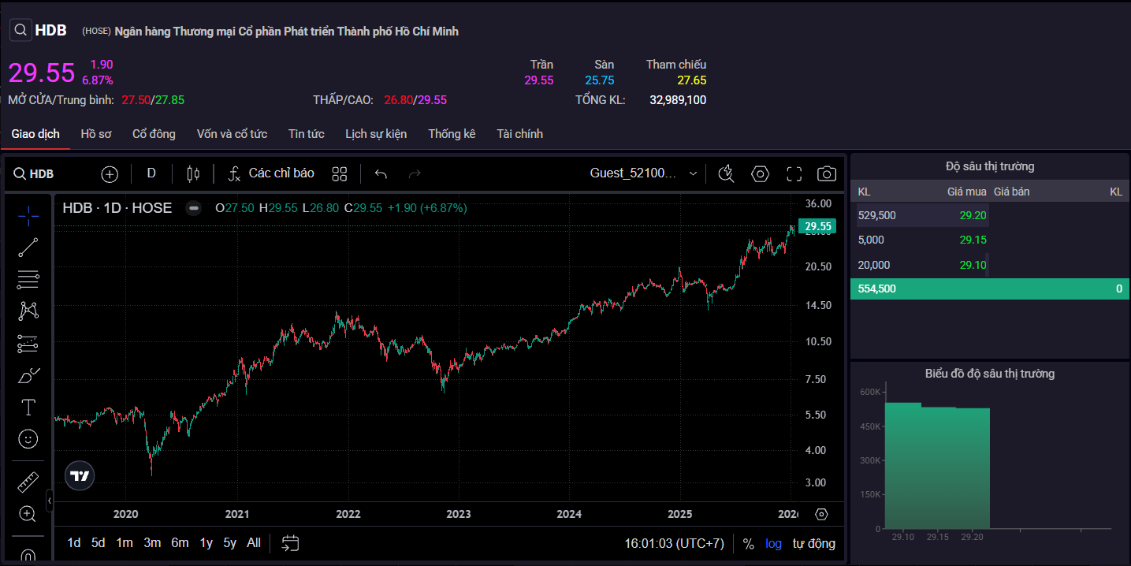The height and width of the screenshot is (566, 1131).
Task: Set chart range to 1y
Action: click(206, 542)
